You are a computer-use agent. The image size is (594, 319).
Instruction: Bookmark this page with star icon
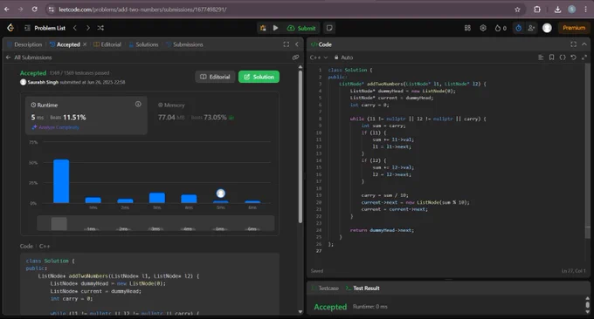click(x=517, y=10)
